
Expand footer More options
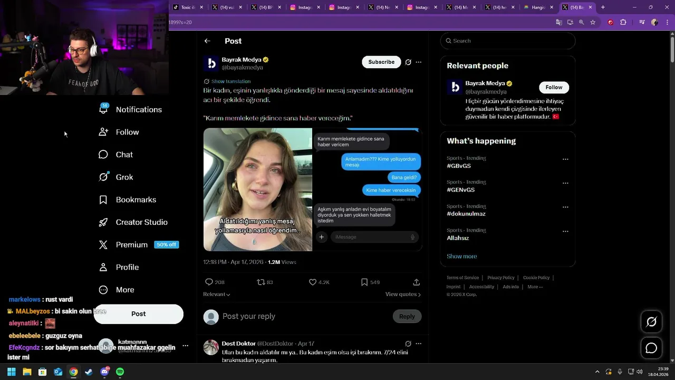click(535, 287)
